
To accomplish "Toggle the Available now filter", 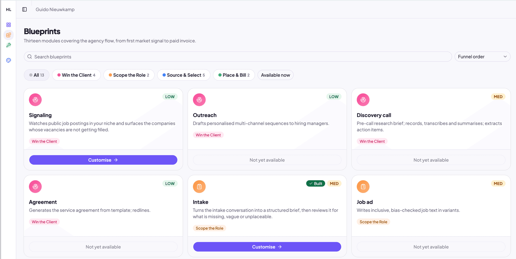I will coord(275,75).
